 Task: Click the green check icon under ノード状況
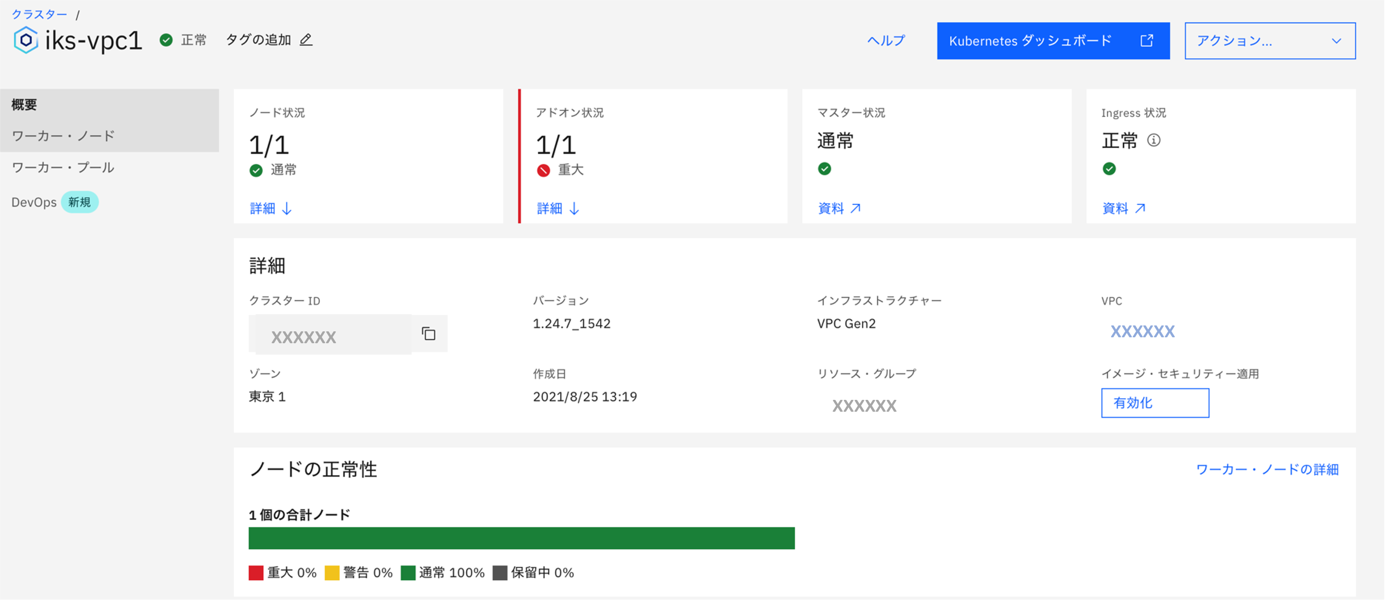click(255, 170)
